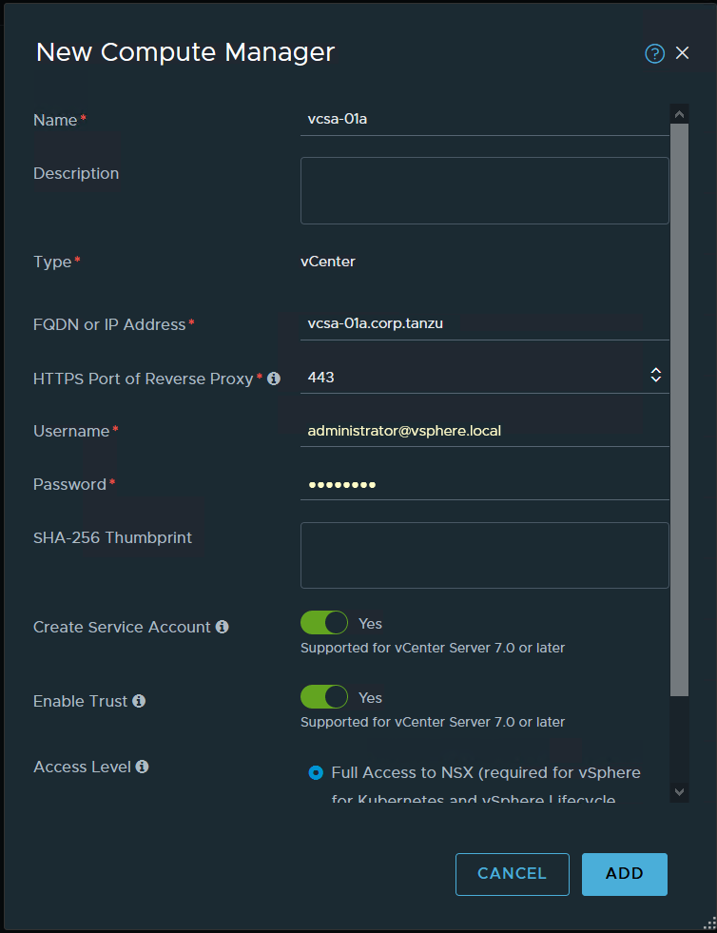The width and height of the screenshot is (717, 933).
Task: Toggle the Create Service Account switch
Action: (x=324, y=623)
